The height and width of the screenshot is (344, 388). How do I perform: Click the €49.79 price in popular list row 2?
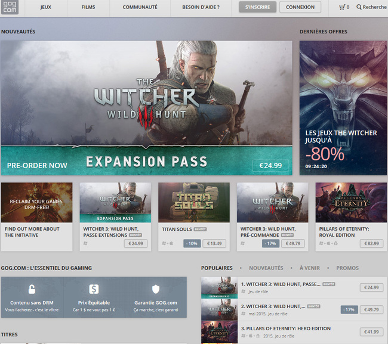tap(371, 309)
